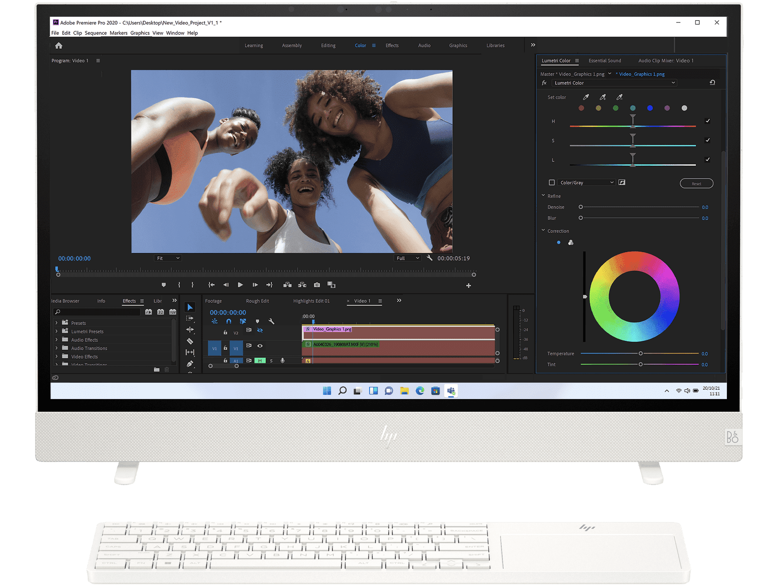The width and height of the screenshot is (779, 585).
Task: Open the Essential Sound tab
Action: (605, 61)
